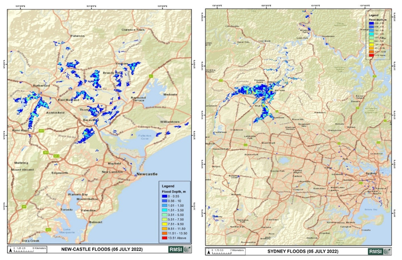The image size is (402, 260).
Task: Click the New-Castle map scale bar
Action: [x=28, y=249]
